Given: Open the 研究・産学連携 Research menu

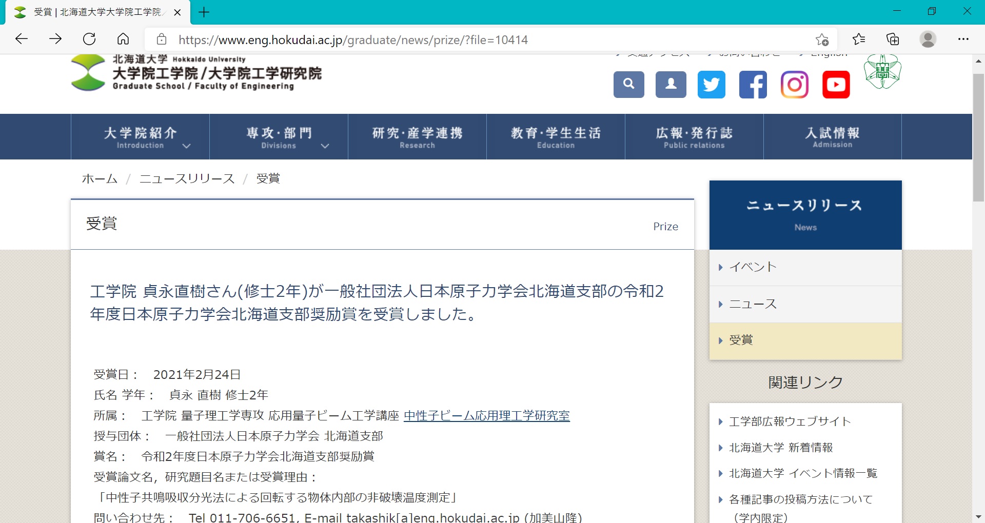Looking at the screenshot, I should point(417,137).
